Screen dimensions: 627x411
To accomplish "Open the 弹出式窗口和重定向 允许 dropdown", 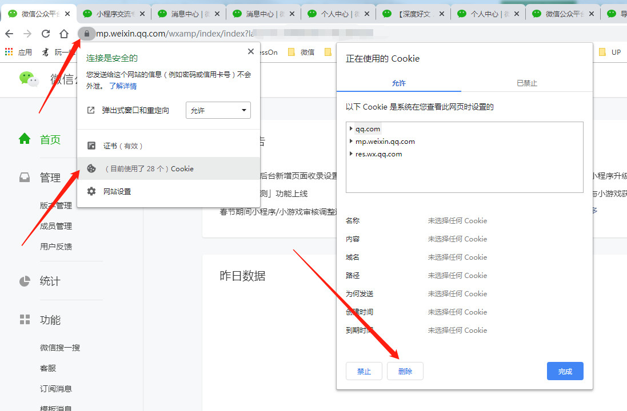I will [218, 110].
